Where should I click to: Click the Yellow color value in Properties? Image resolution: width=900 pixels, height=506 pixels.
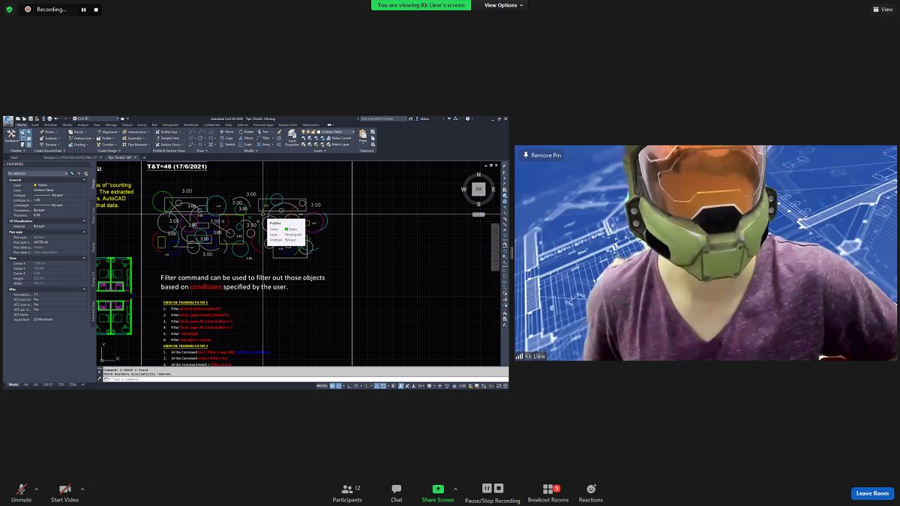42,185
